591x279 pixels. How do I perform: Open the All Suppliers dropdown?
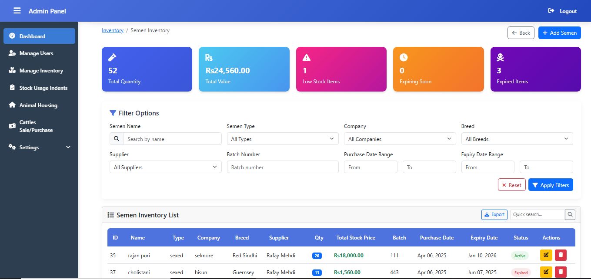165,167
